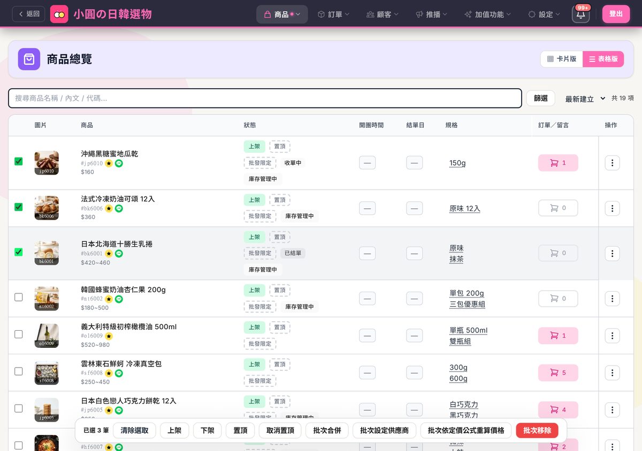Click 下架 in the bulk action bar
642x451 pixels.
(x=207, y=430)
